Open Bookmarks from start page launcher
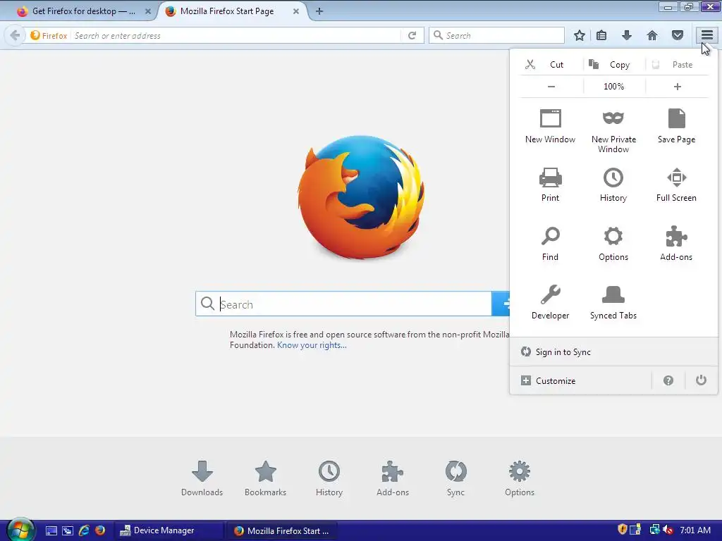 point(266,478)
